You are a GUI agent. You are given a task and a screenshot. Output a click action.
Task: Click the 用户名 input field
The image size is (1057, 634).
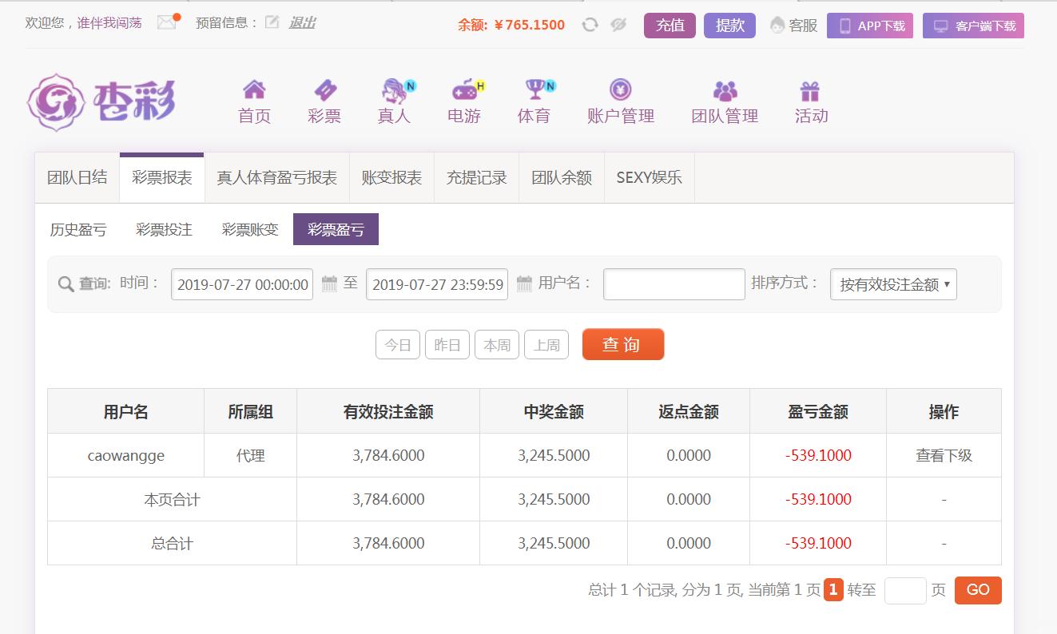(674, 284)
